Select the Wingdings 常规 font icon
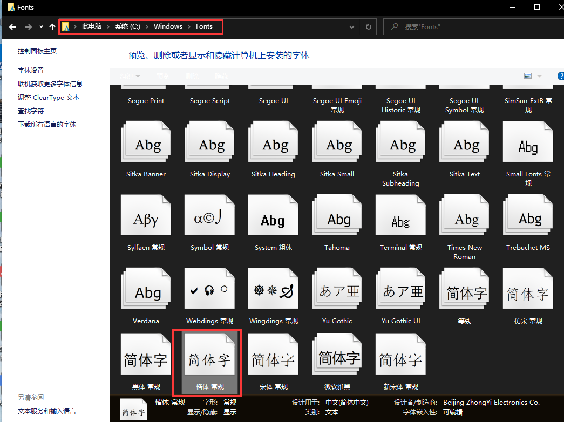 coord(273,289)
